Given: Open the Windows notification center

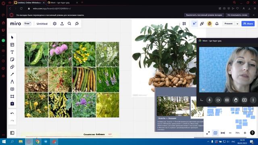Looking at the screenshot, I should pyautogui.click(x=252, y=141).
